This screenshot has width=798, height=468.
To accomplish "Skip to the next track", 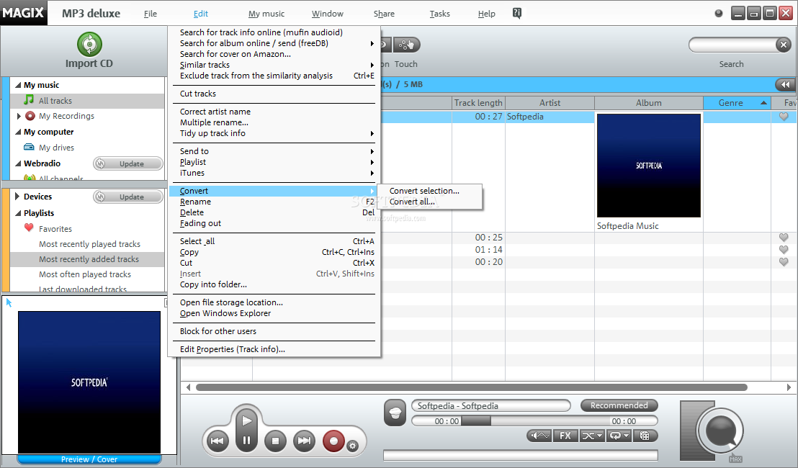I will 305,441.
